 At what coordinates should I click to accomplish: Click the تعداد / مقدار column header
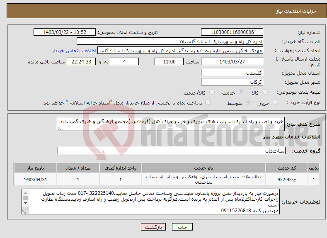78,168
